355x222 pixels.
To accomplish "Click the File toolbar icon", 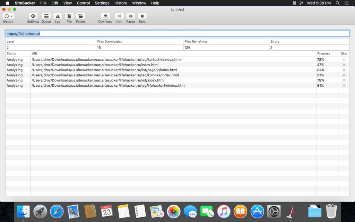I will click(69, 16).
